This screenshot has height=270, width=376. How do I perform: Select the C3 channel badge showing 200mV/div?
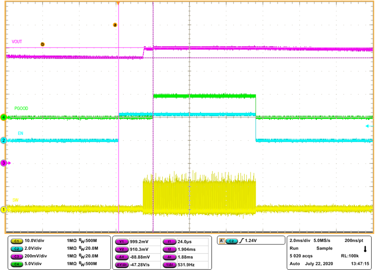pyautogui.click(x=17, y=256)
